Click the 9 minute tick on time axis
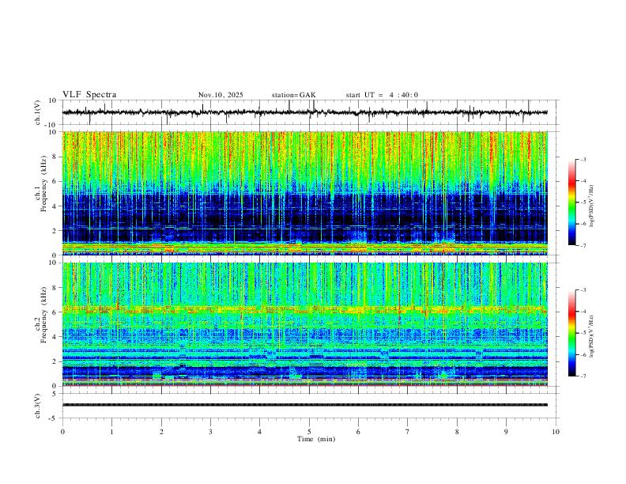Image resolution: width=626 pixels, height=484 pixels. click(506, 432)
